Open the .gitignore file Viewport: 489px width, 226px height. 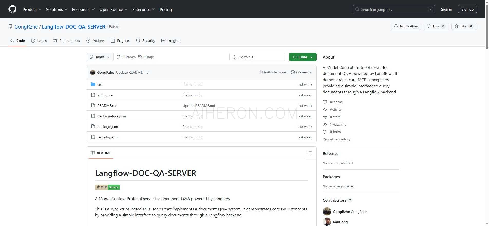pyautogui.click(x=105, y=95)
